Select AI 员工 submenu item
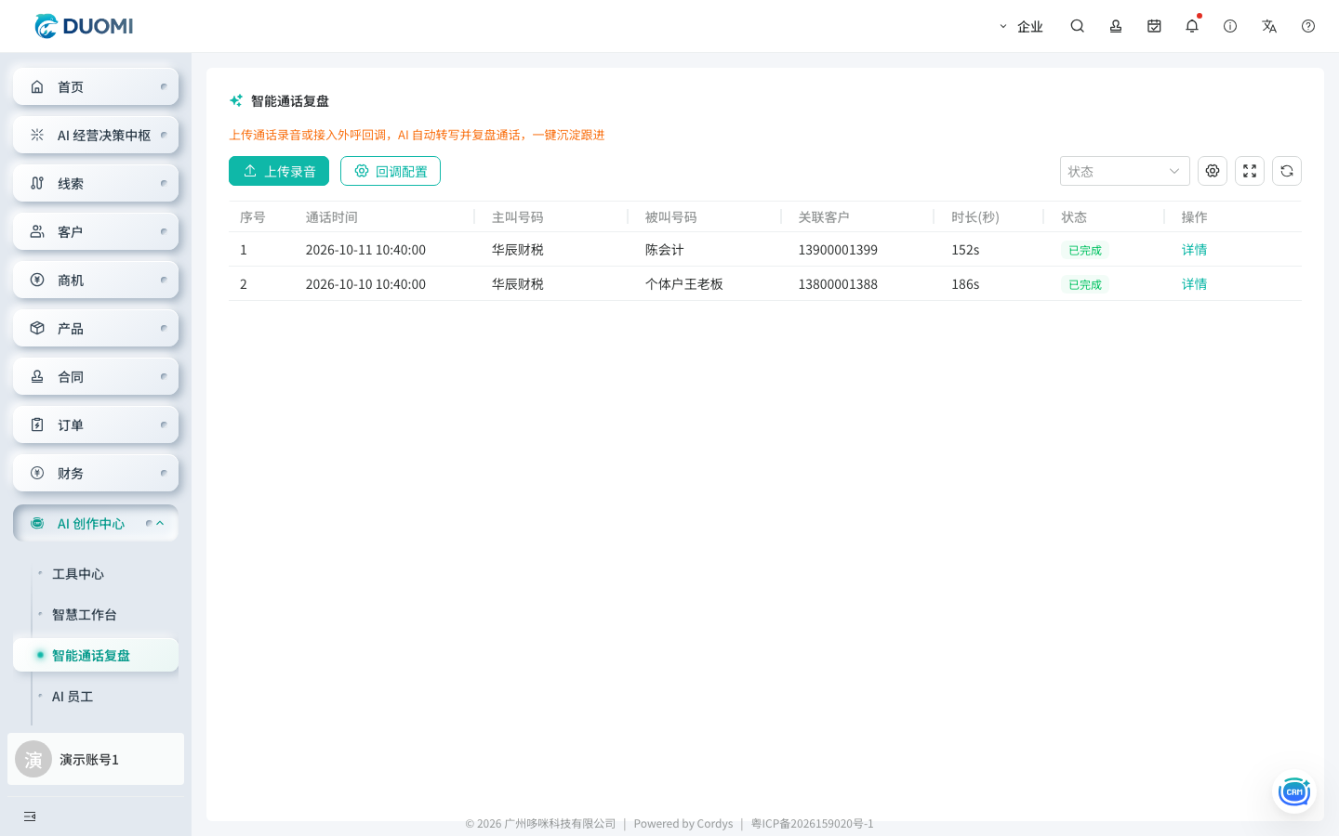 click(73, 697)
